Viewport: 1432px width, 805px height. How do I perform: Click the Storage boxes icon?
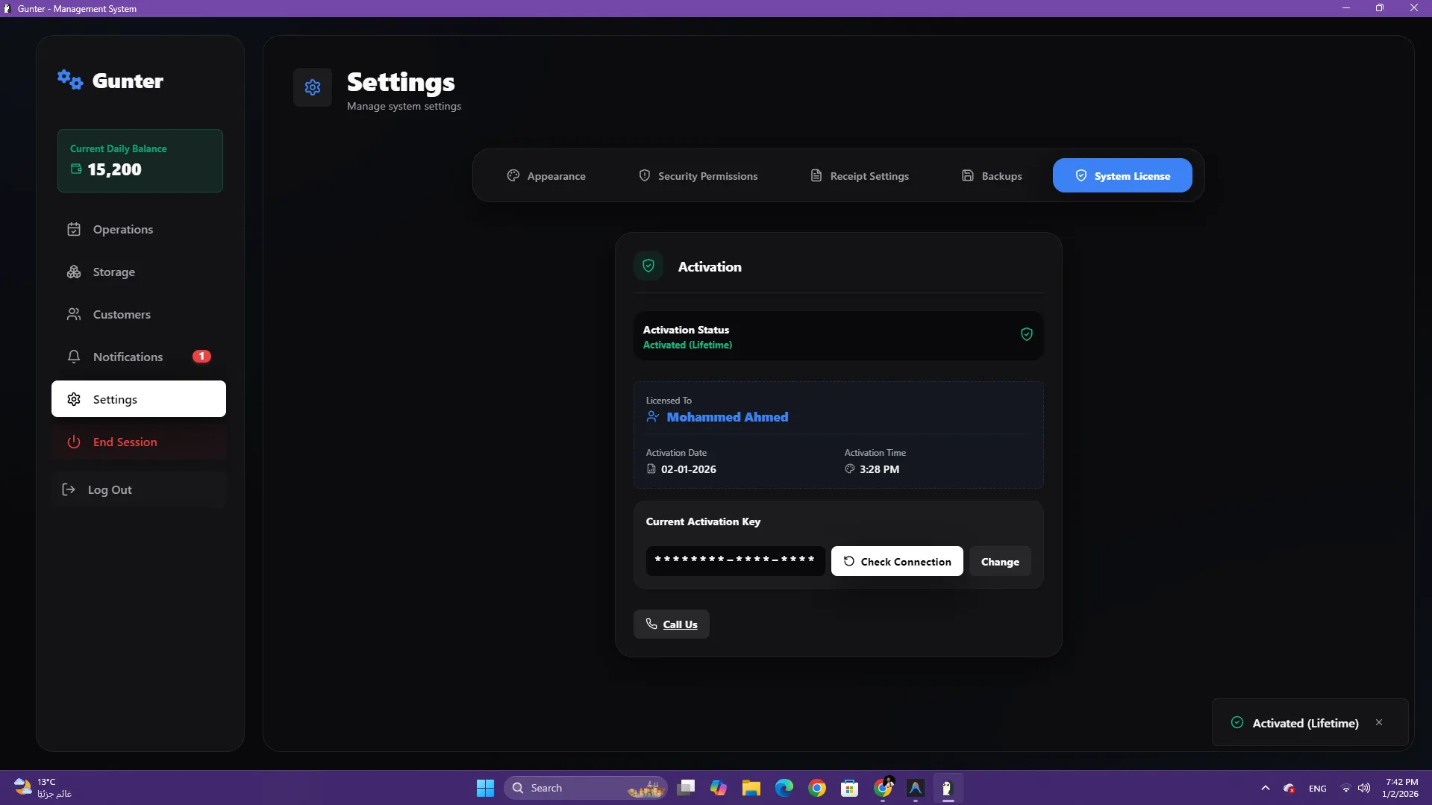point(74,272)
